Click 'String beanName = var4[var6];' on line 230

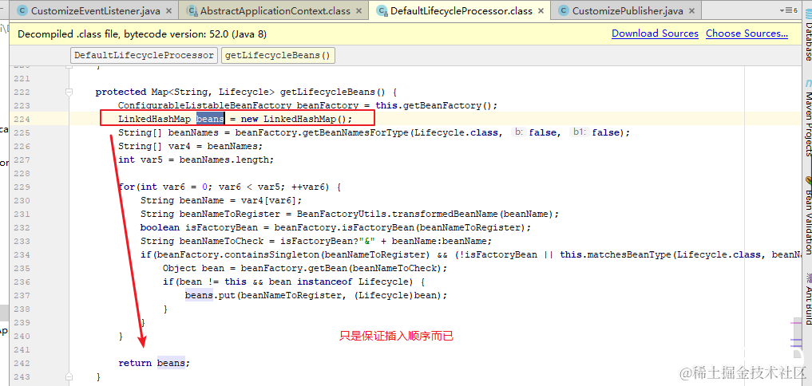point(221,200)
